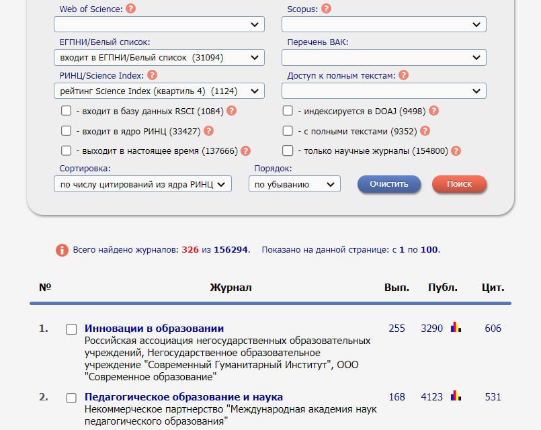The height and width of the screenshot is (430, 541).
Task: Click citation count 606 for first journal
Action: coord(493,329)
